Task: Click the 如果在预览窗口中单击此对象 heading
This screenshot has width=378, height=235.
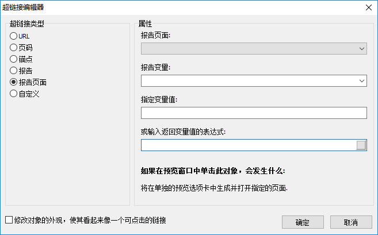Action: click(213, 171)
